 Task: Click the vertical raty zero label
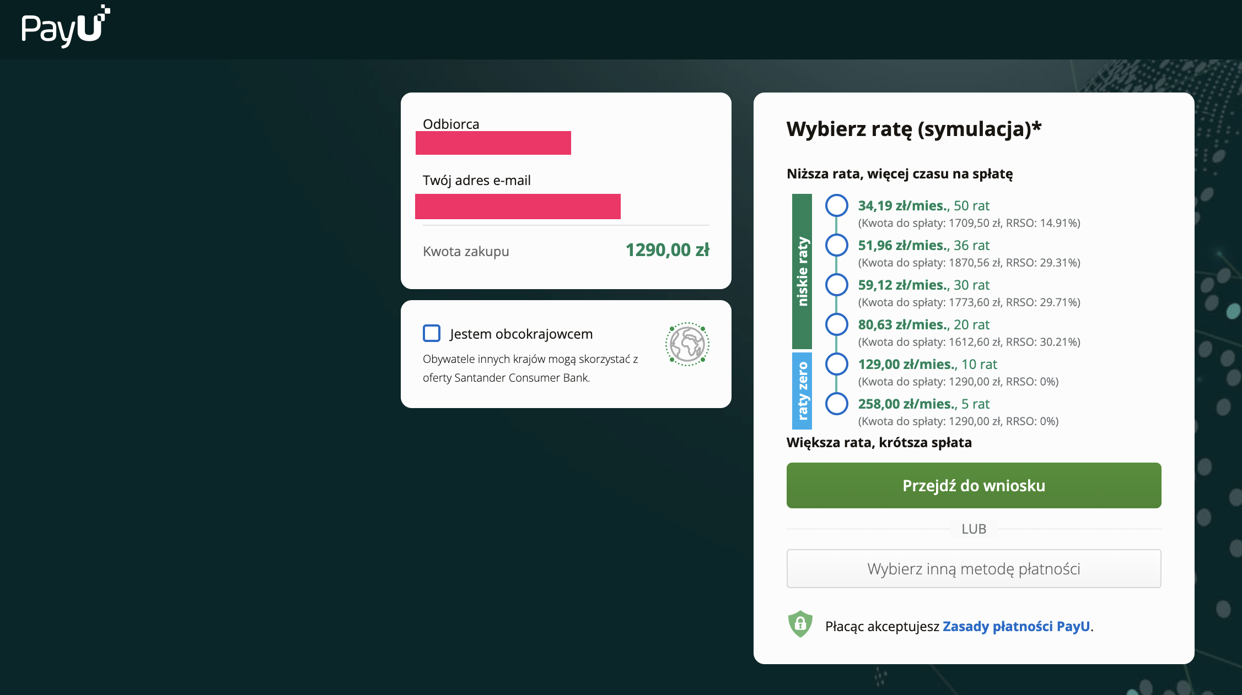[x=802, y=391]
